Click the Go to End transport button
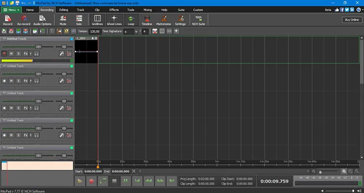This screenshot has width=364, height=193. 171,181
